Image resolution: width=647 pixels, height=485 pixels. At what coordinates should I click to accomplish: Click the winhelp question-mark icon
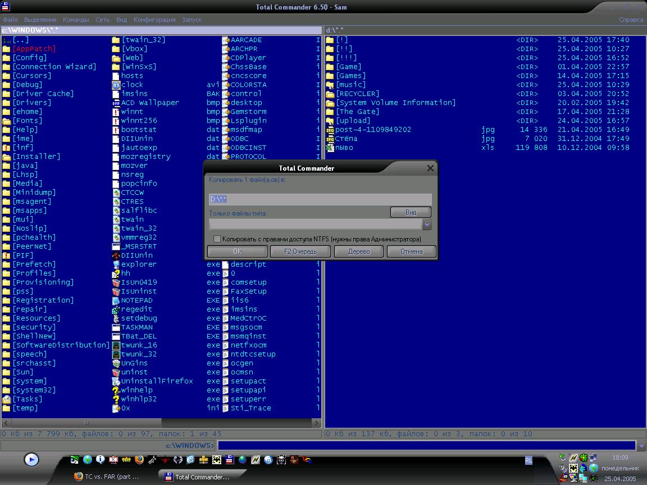[x=116, y=390]
